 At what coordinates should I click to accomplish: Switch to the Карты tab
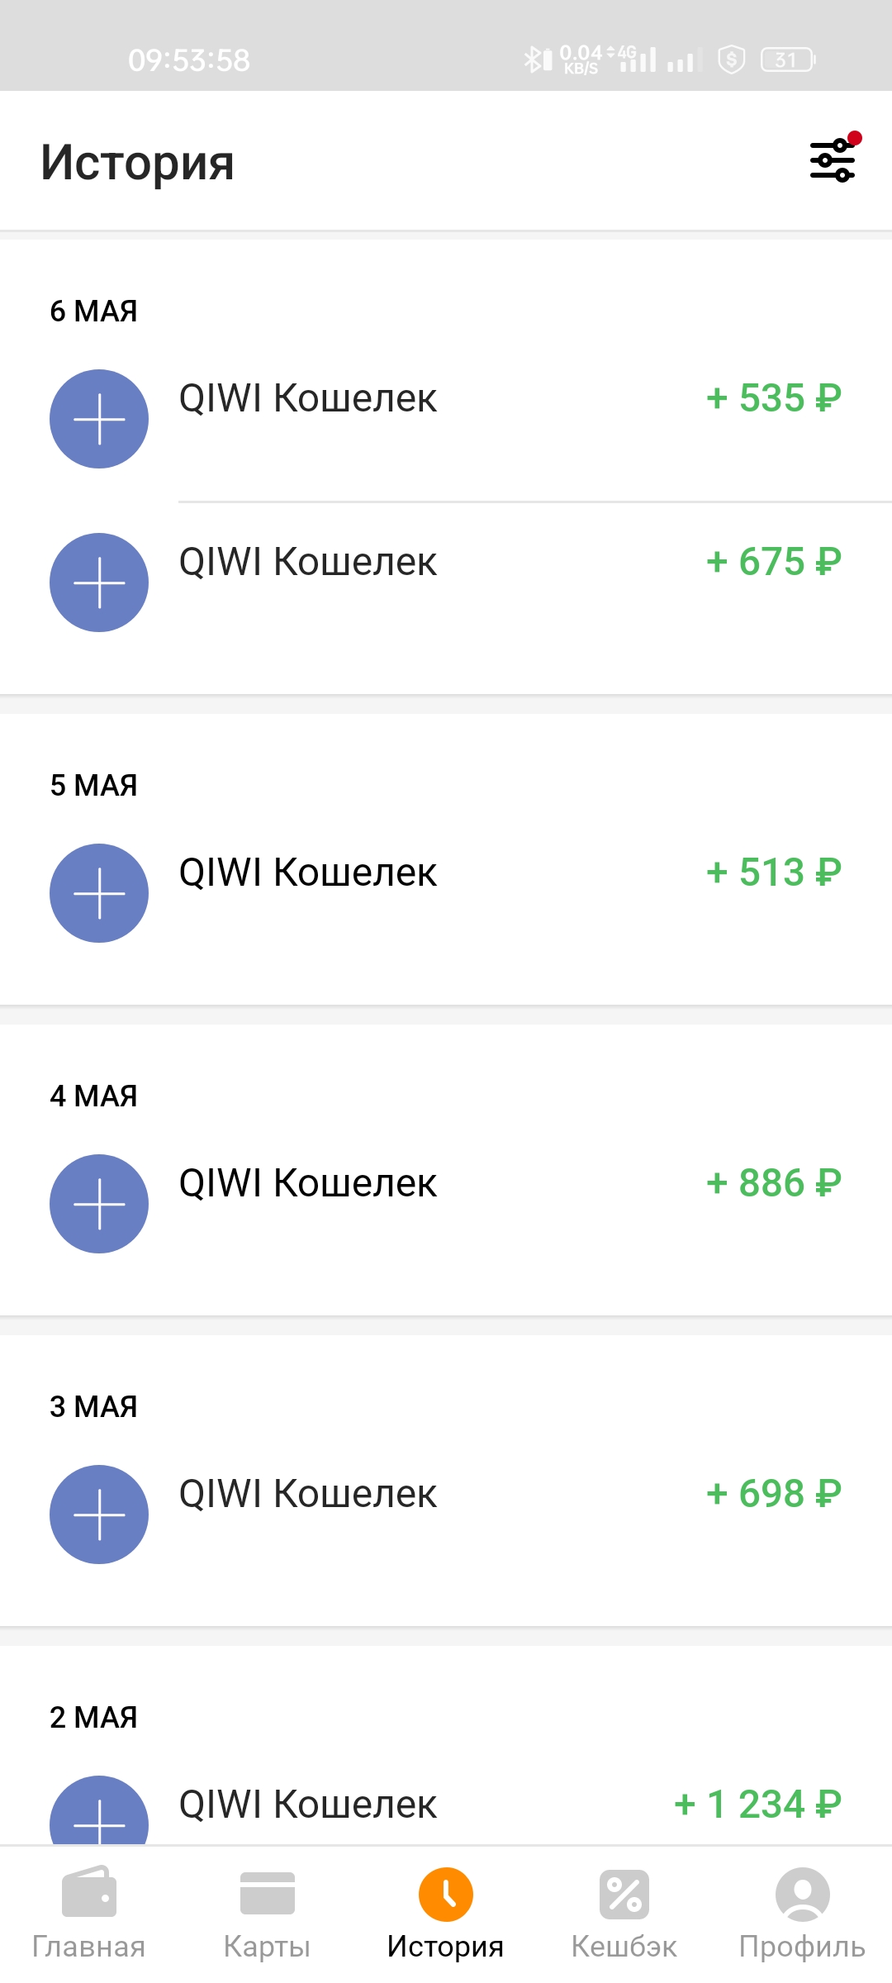pos(267,1913)
